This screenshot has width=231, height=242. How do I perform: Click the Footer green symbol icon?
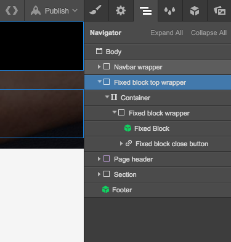pyautogui.click(x=105, y=190)
